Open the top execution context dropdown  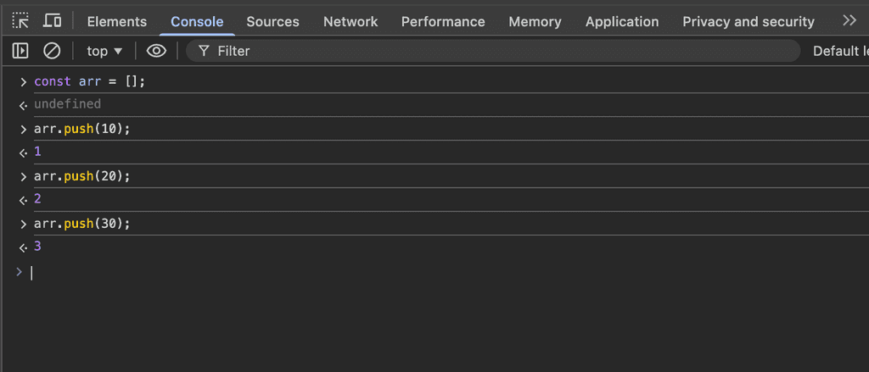pos(104,51)
